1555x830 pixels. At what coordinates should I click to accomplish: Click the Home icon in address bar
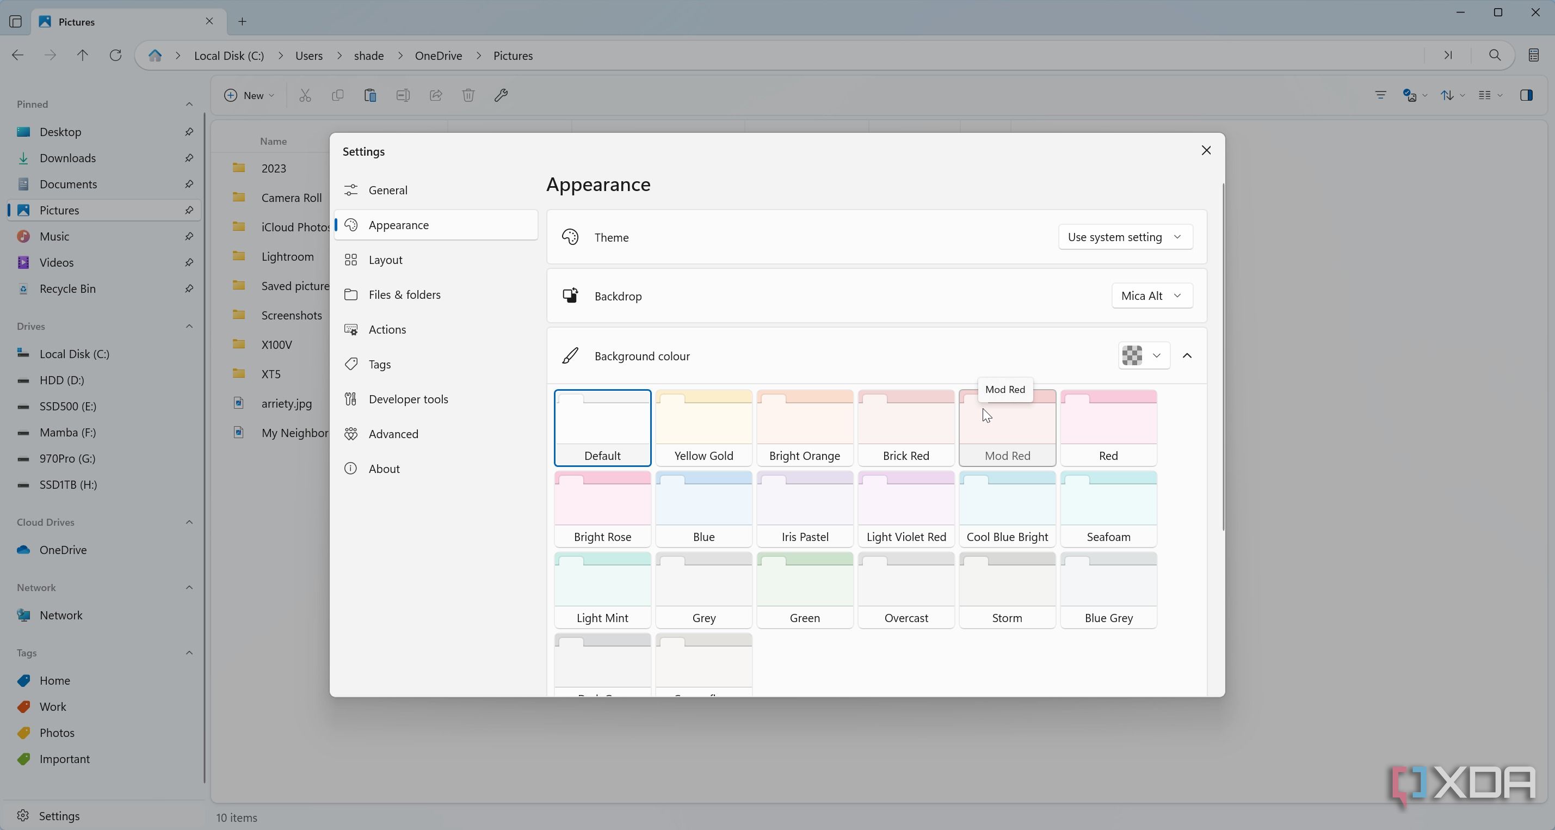point(155,56)
